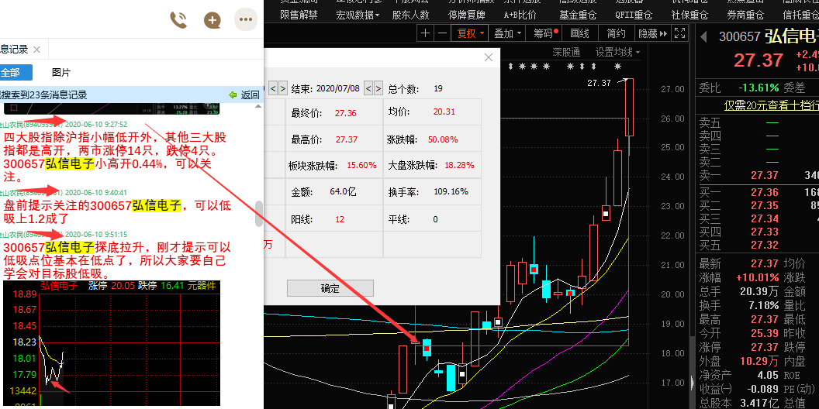Click the 均价 value 20.31 in dialog
Screen dimensions: 819x409
tap(444, 112)
